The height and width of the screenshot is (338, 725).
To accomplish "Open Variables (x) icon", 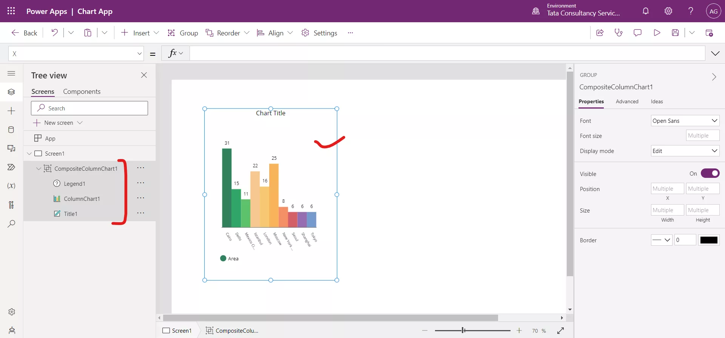I will [11, 186].
